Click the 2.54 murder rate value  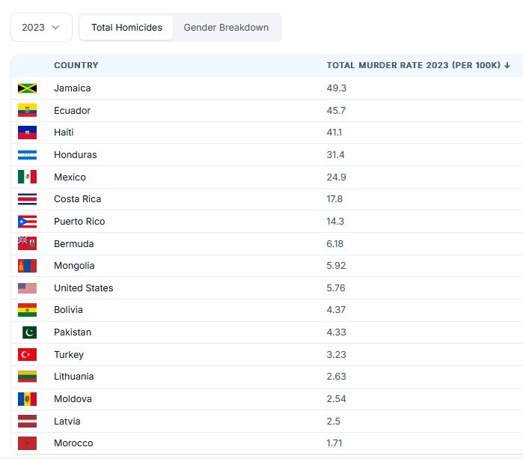336,399
